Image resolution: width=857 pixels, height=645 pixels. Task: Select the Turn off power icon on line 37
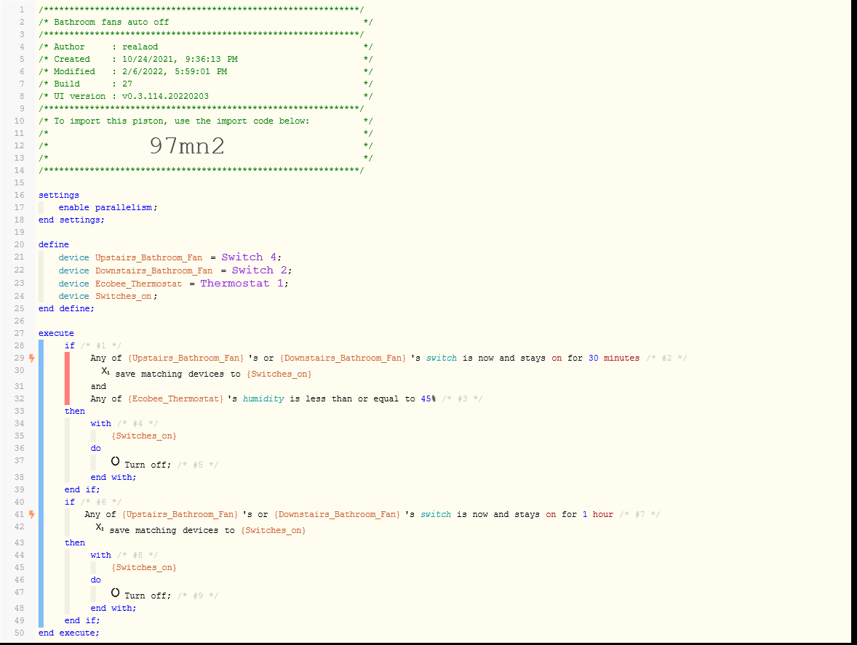(x=116, y=461)
